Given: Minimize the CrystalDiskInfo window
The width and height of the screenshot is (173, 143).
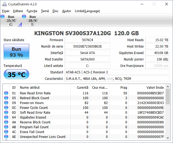Looking at the screenshot, I should tap(142, 4).
